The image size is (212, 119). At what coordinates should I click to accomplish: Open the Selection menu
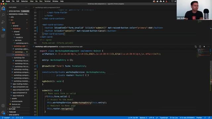click(25, 1)
